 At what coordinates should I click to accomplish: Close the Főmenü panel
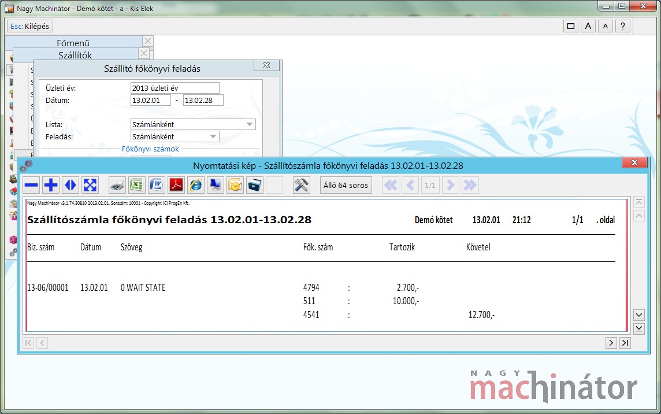point(147,41)
